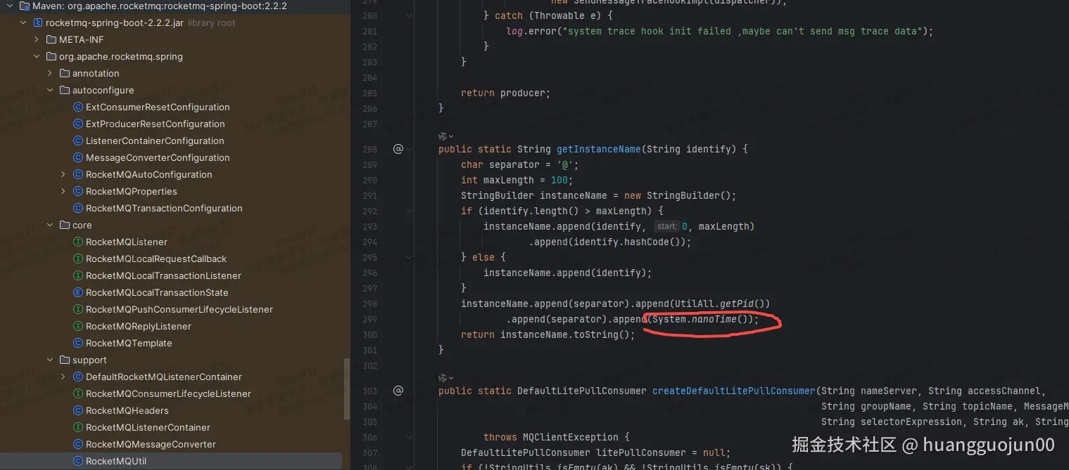Viewport: 1069px width, 470px height.
Task: Click class icon of ExtProducerResetConfiguration
Action: pyautogui.click(x=78, y=124)
